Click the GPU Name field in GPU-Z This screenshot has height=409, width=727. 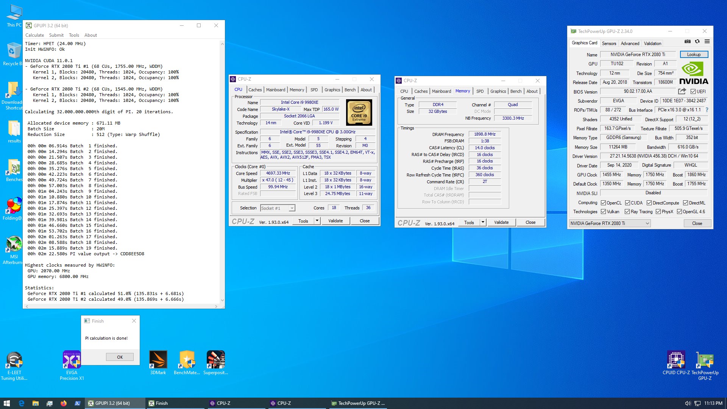638,55
